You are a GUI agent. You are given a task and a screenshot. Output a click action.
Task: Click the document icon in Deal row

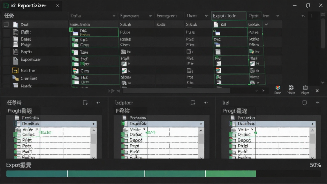click(x=15, y=24)
